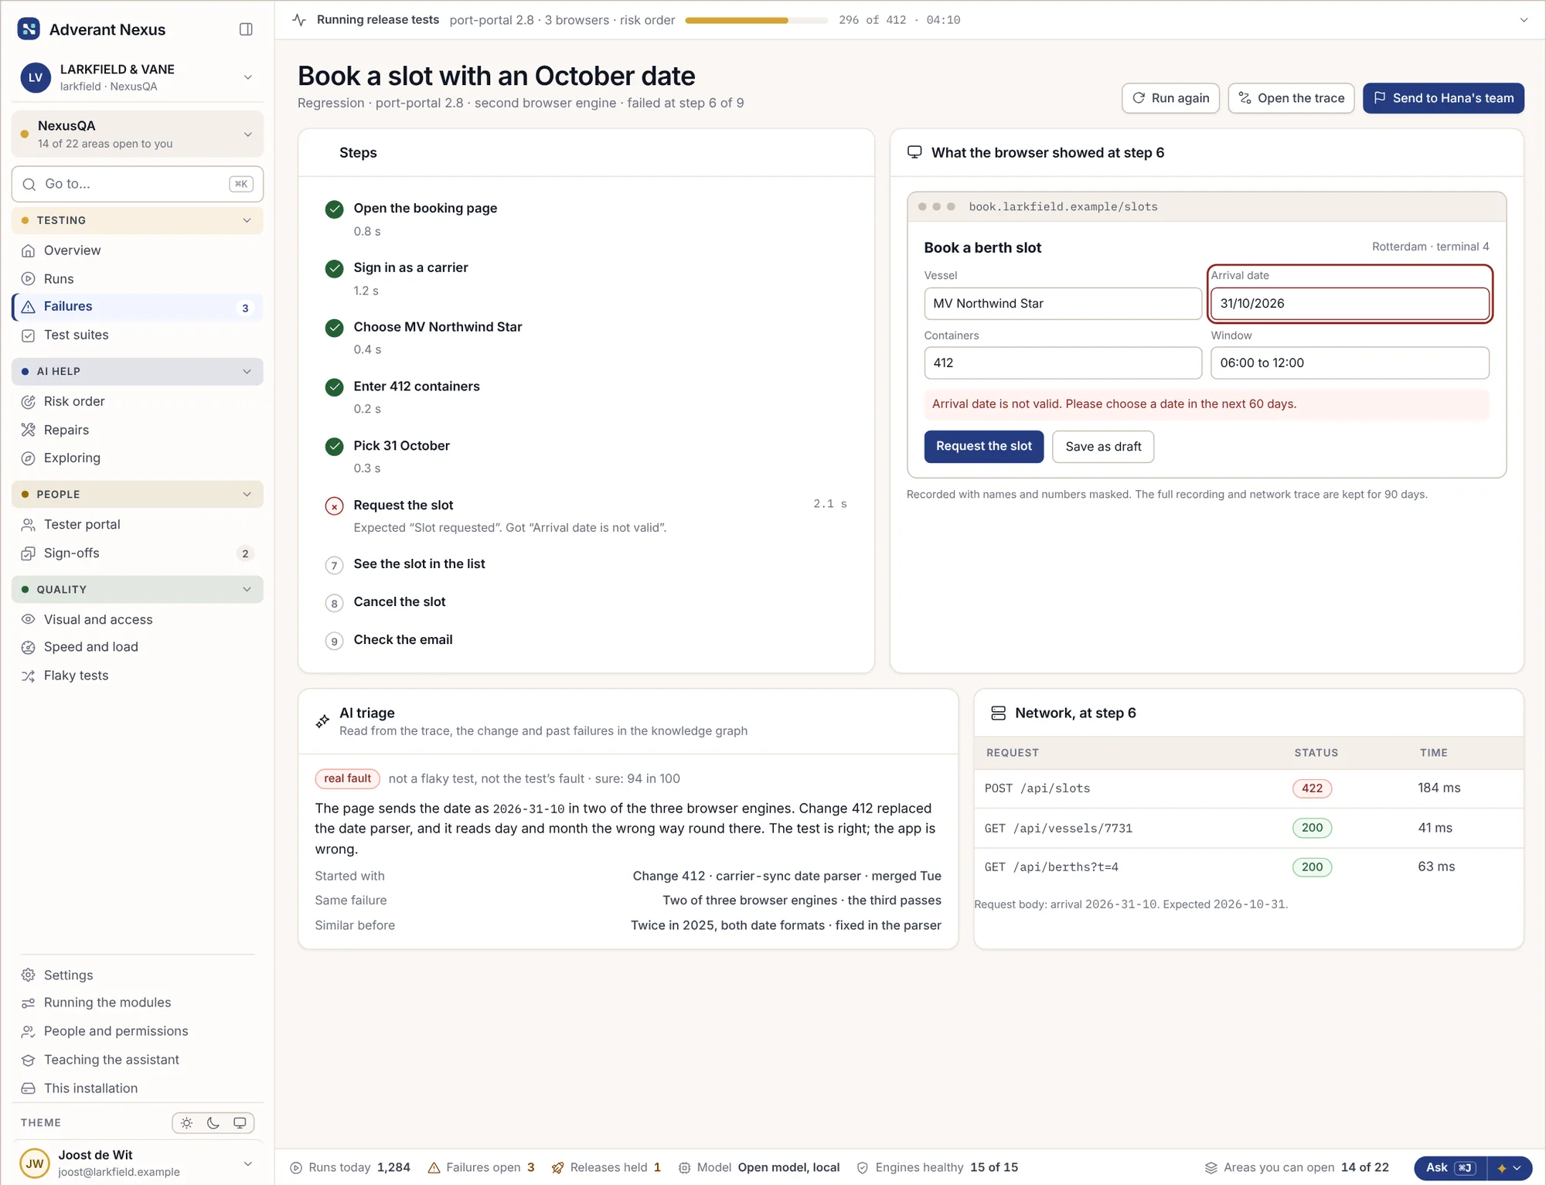Open People and permissions
Viewport: 1546px width, 1185px height.
138,1032
